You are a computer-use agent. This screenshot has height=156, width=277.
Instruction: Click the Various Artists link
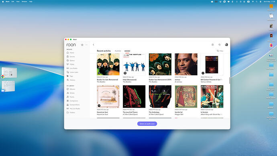[x=206, y=82]
